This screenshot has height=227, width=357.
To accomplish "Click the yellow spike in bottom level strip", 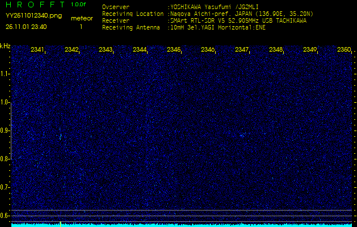I will [x=60, y=224].
